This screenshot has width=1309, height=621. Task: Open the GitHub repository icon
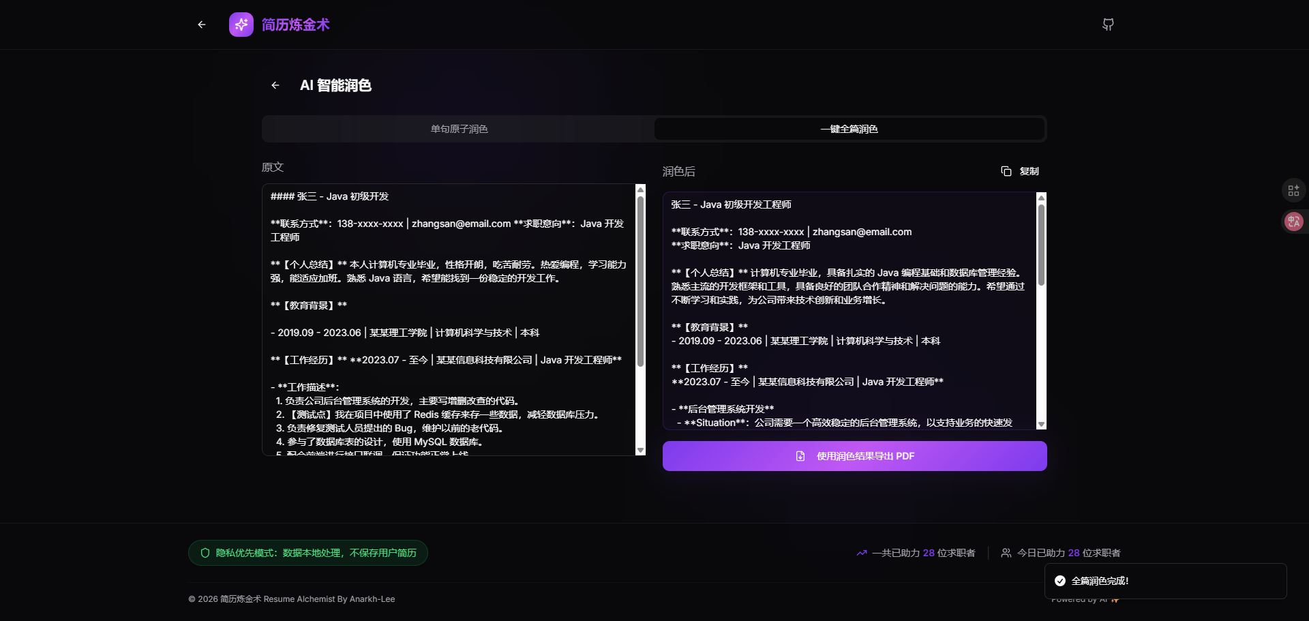point(1108,25)
